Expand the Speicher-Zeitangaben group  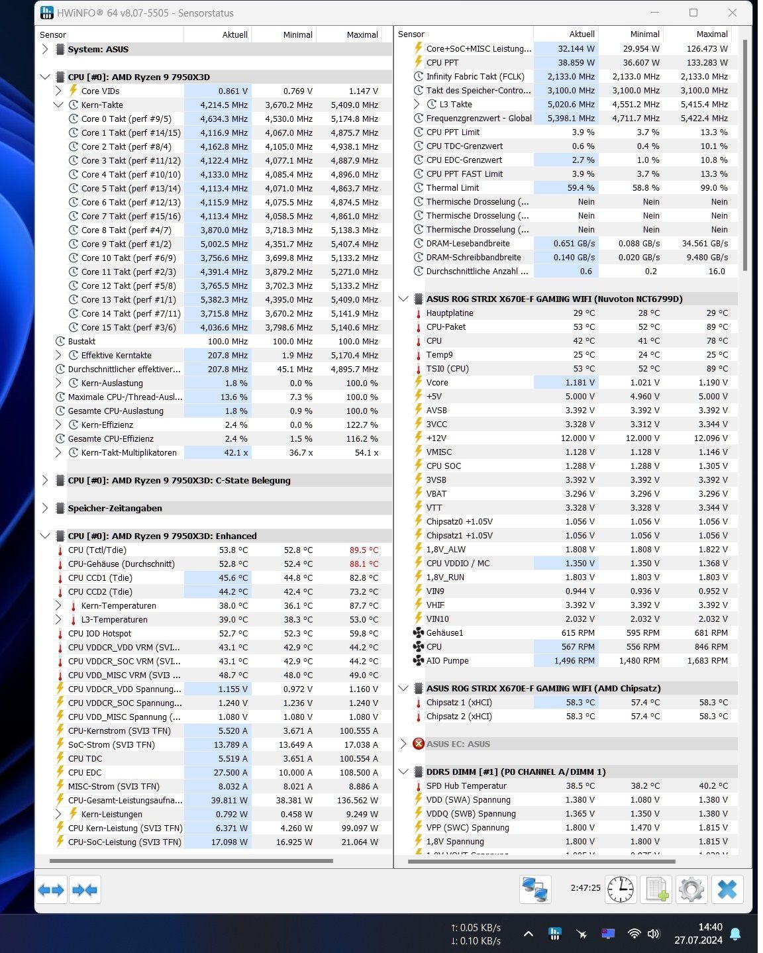click(44, 508)
